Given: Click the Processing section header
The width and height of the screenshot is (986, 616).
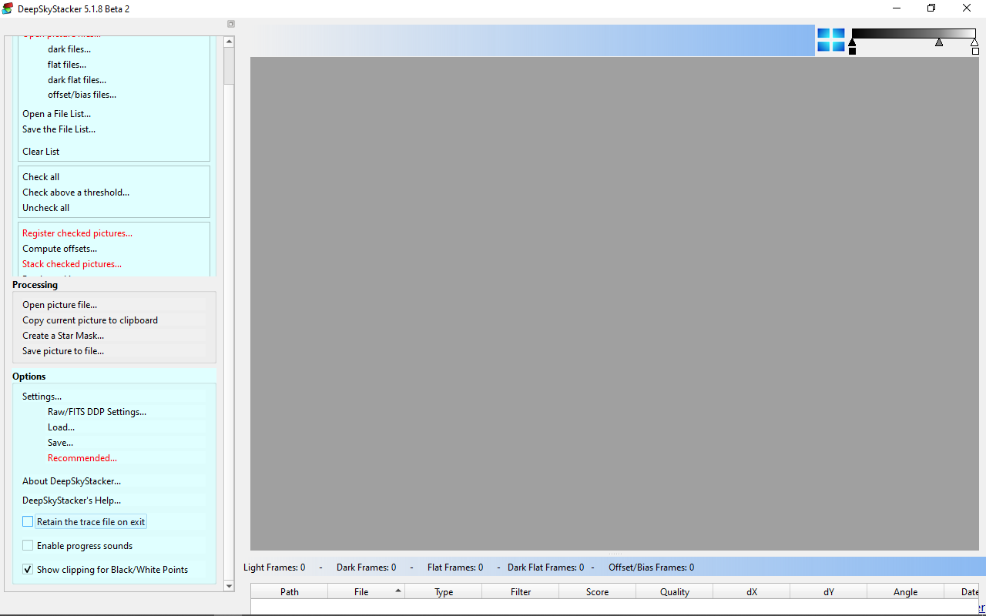Looking at the screenshot, I should [x=35, y=285].
